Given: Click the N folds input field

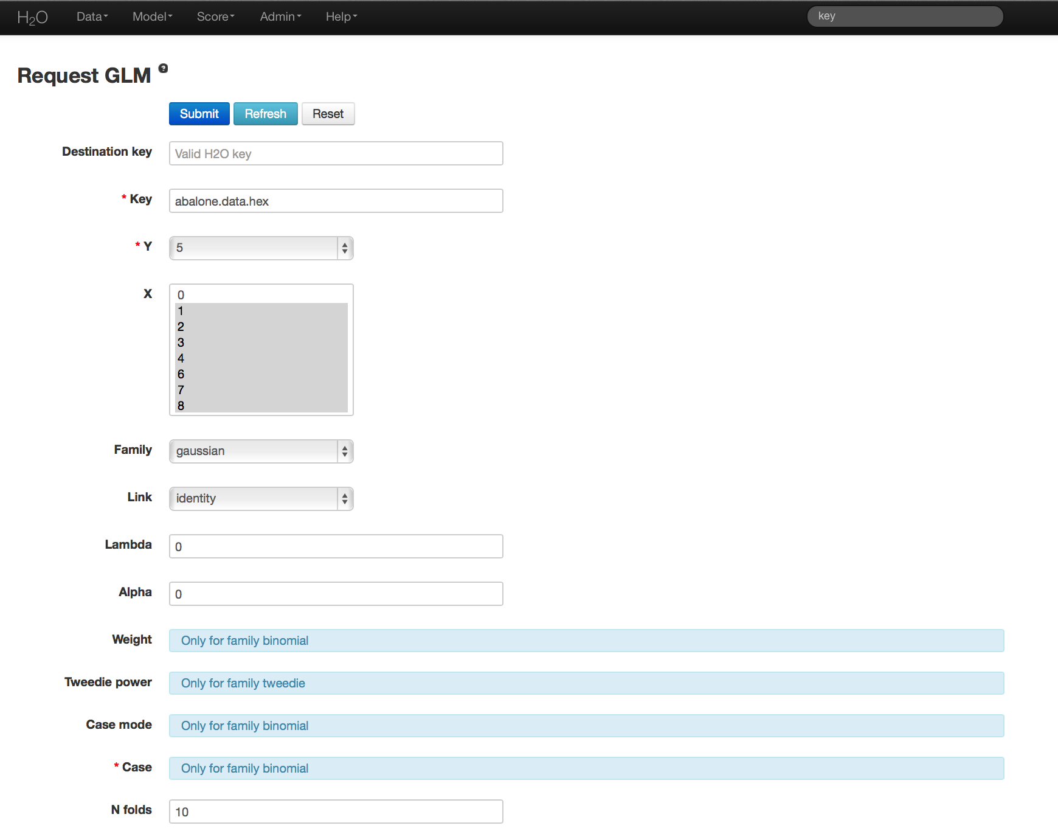Looking at the screenshot, I should coord(336,812).
